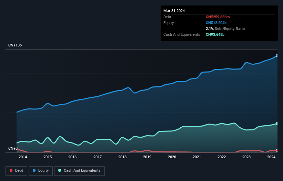The height and width of the screenshot is (181, 283).
Task: Click the Mar 31 2024 tooltip date
Action: pos(174,11)
